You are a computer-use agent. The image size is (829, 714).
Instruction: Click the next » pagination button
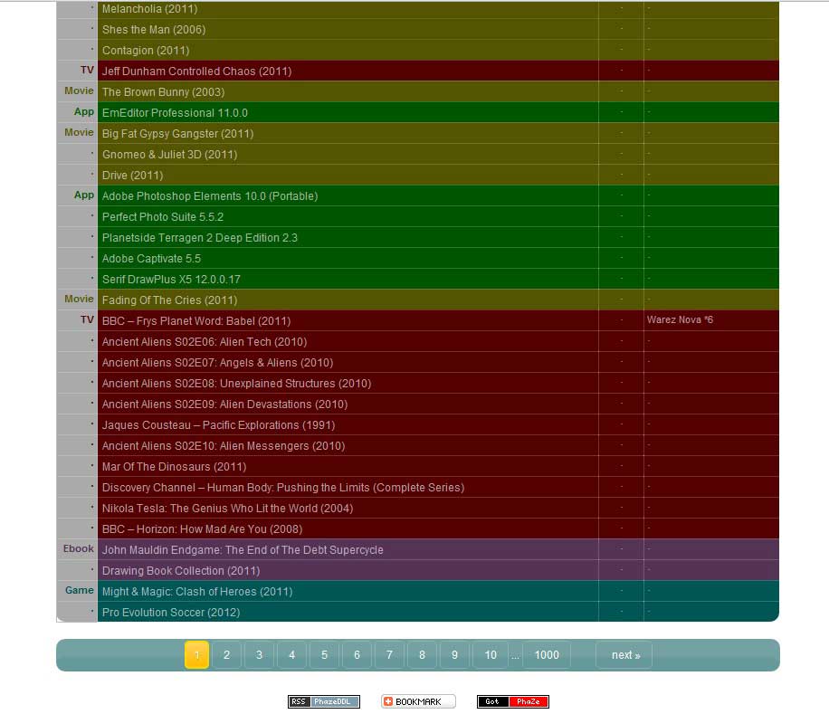click(624, 655)
